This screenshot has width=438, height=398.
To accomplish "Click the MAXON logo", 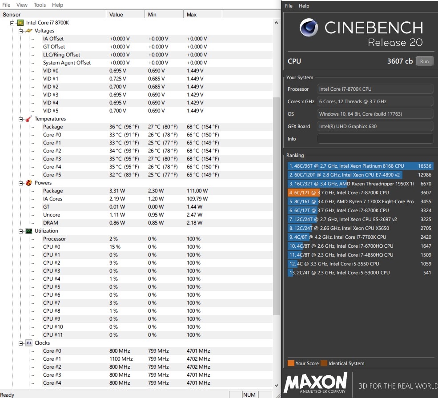I will click(x=315, y=383).
